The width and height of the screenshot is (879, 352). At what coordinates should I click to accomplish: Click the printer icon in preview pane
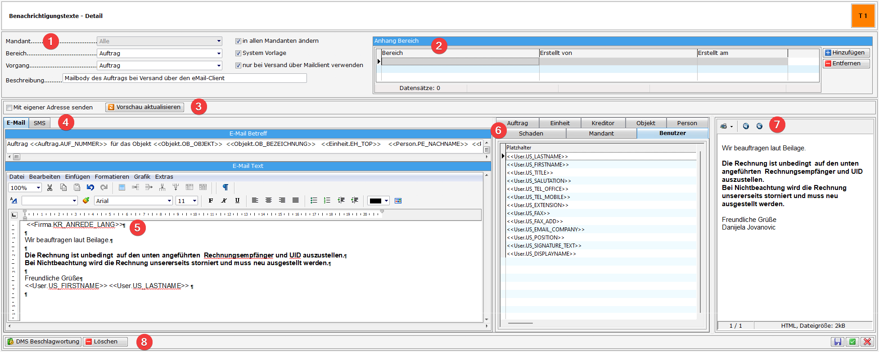pos(724,126)
